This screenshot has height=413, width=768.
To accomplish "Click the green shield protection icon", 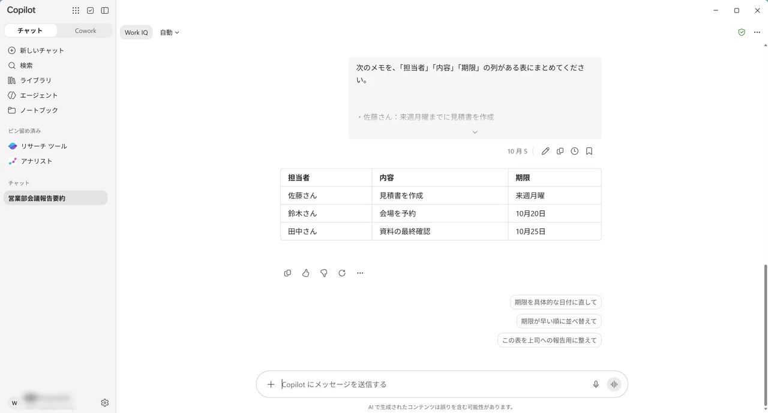I will pyautogui.click(x=742, y=32).
